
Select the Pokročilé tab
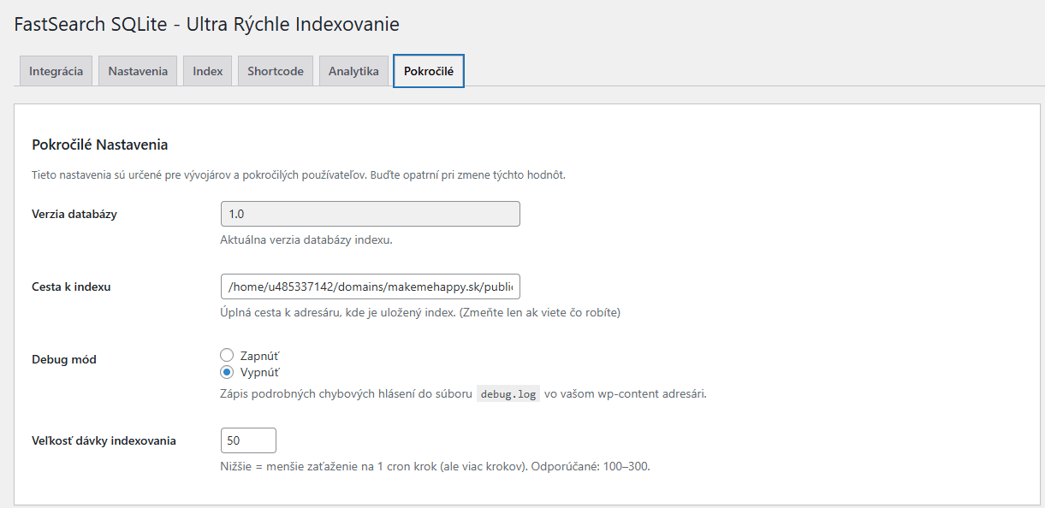coord(428,70)
